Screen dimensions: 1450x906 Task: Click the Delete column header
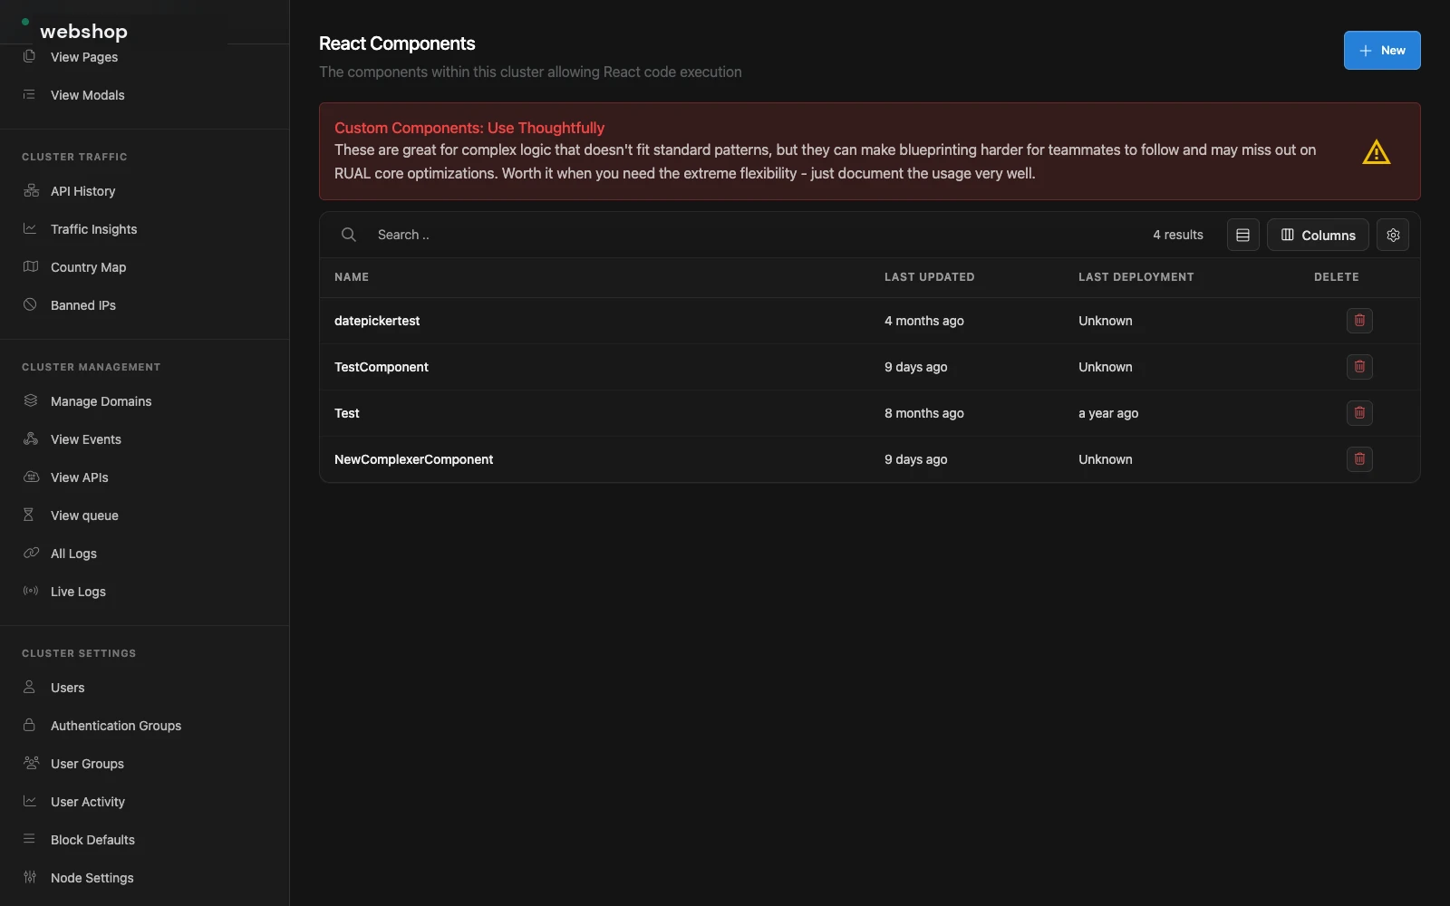[1337, 277]
